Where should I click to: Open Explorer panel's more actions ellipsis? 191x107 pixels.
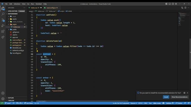[24, 8]
